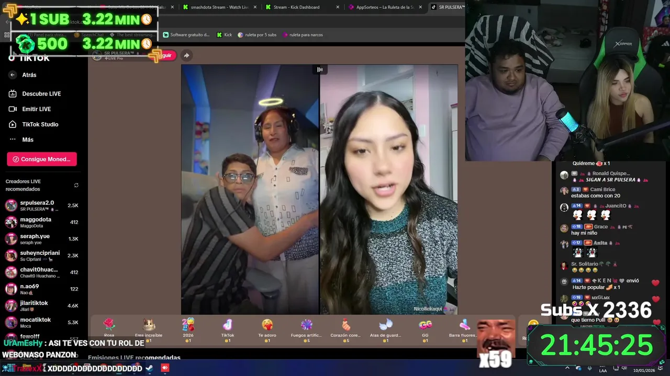Image resolution: width=670 pixels, height=376 pixels.
Task: Open the seraph.yue live creator
Action: [x=42, y=239]
